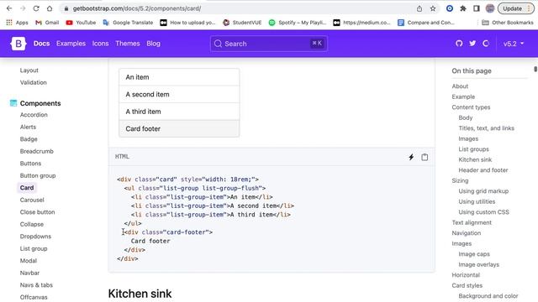Click the page scrollbar thumb

(x=535, y=69)
